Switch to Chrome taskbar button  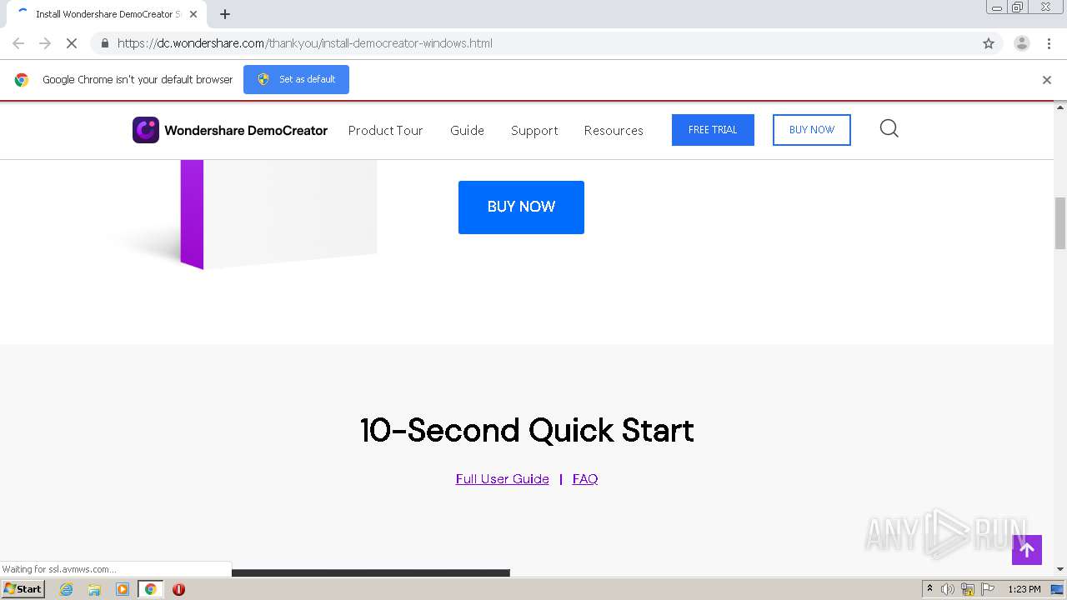coord(151,589)
